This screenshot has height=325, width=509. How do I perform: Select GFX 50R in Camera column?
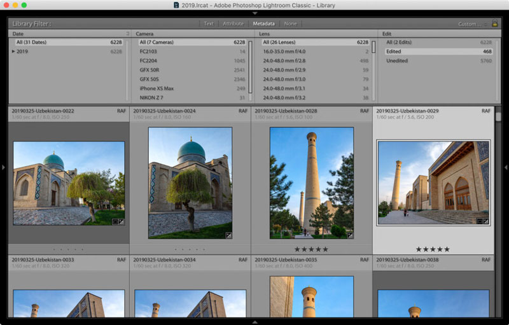[150, 70]
